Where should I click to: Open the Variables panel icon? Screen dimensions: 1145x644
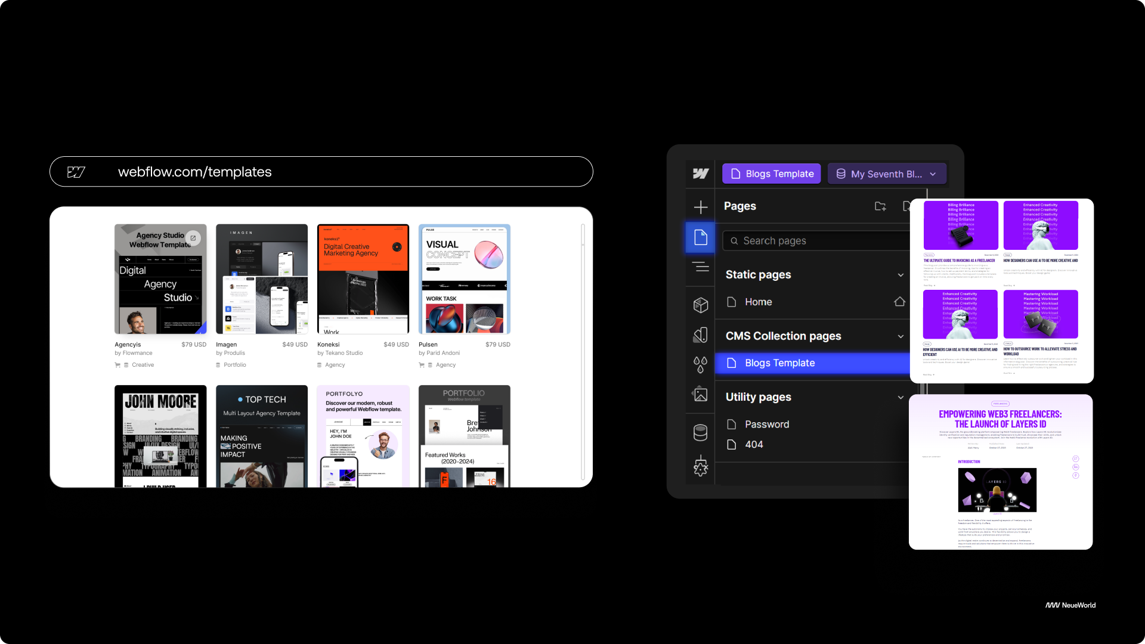coord(701,335)
